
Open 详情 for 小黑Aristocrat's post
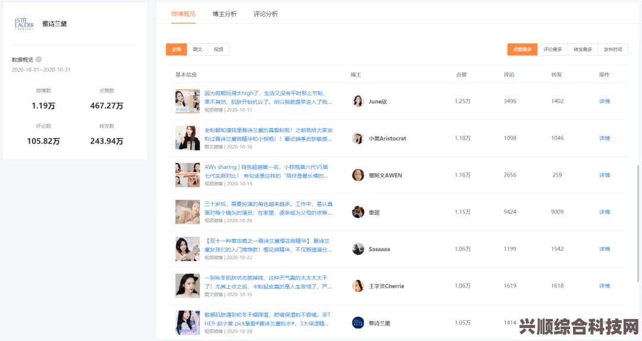(605, 138)
